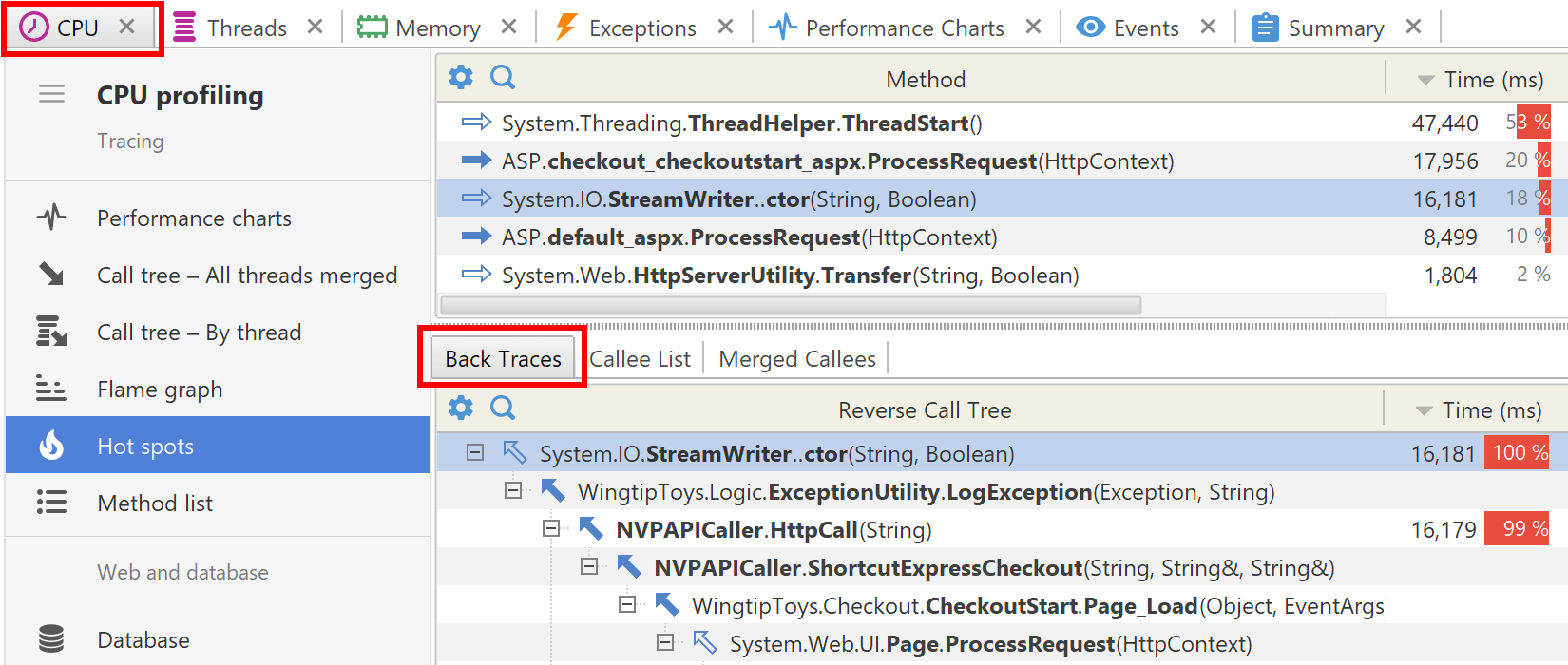This screenshot has width=1568, height=665.
Task: Open Call tree – All threads merged
Action: pyautogui.click(x=218, y=275)
